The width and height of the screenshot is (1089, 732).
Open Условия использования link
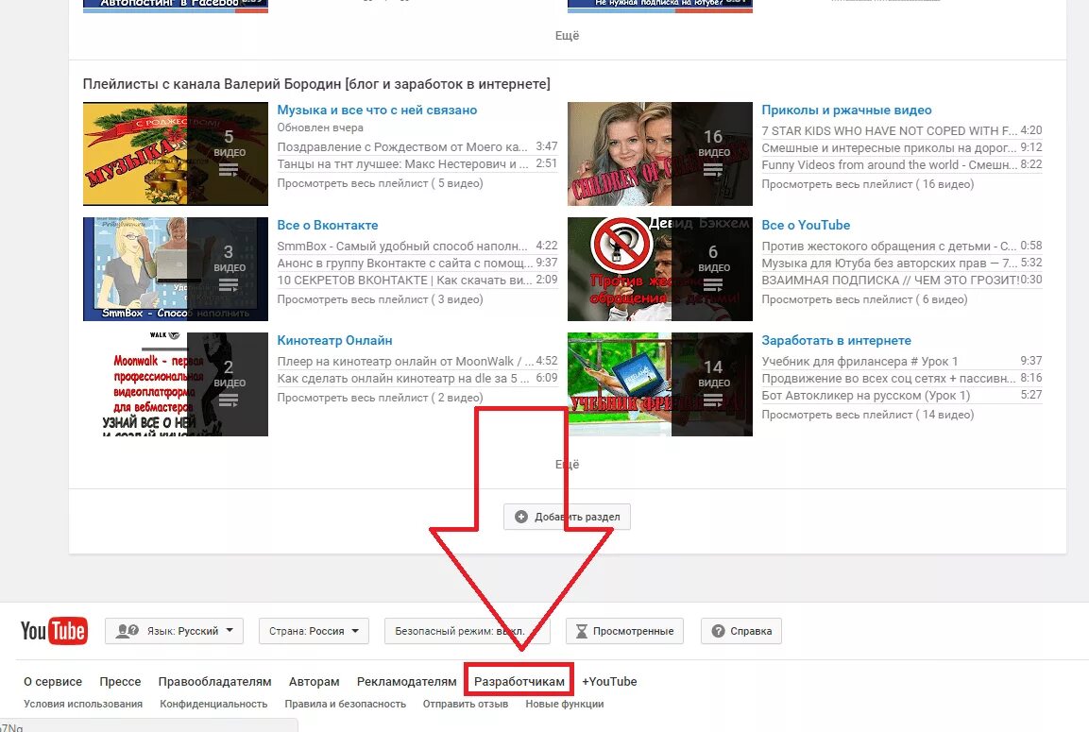point(83,704)
